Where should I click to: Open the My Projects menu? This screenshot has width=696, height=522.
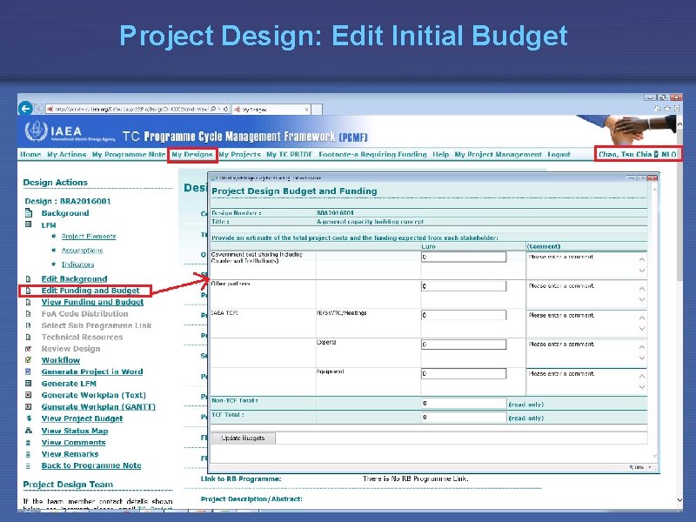click(x=238, y=154)
